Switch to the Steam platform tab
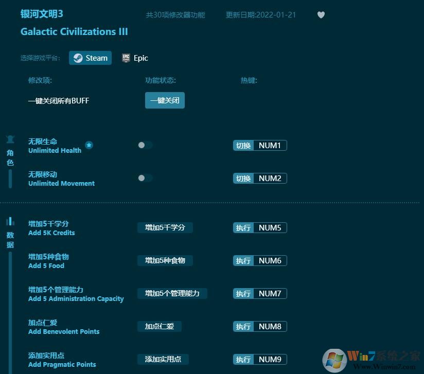The width and height of the screenshot is (424, 374). (90, 58)
